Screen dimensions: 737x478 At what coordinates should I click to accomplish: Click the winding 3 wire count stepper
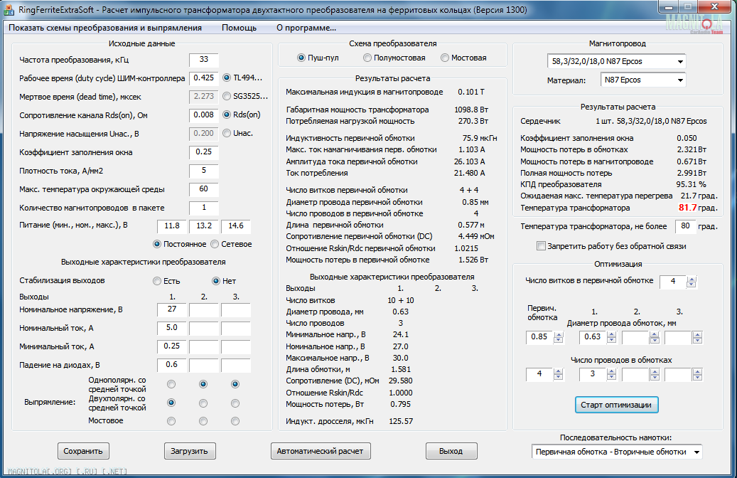[697, 374]
